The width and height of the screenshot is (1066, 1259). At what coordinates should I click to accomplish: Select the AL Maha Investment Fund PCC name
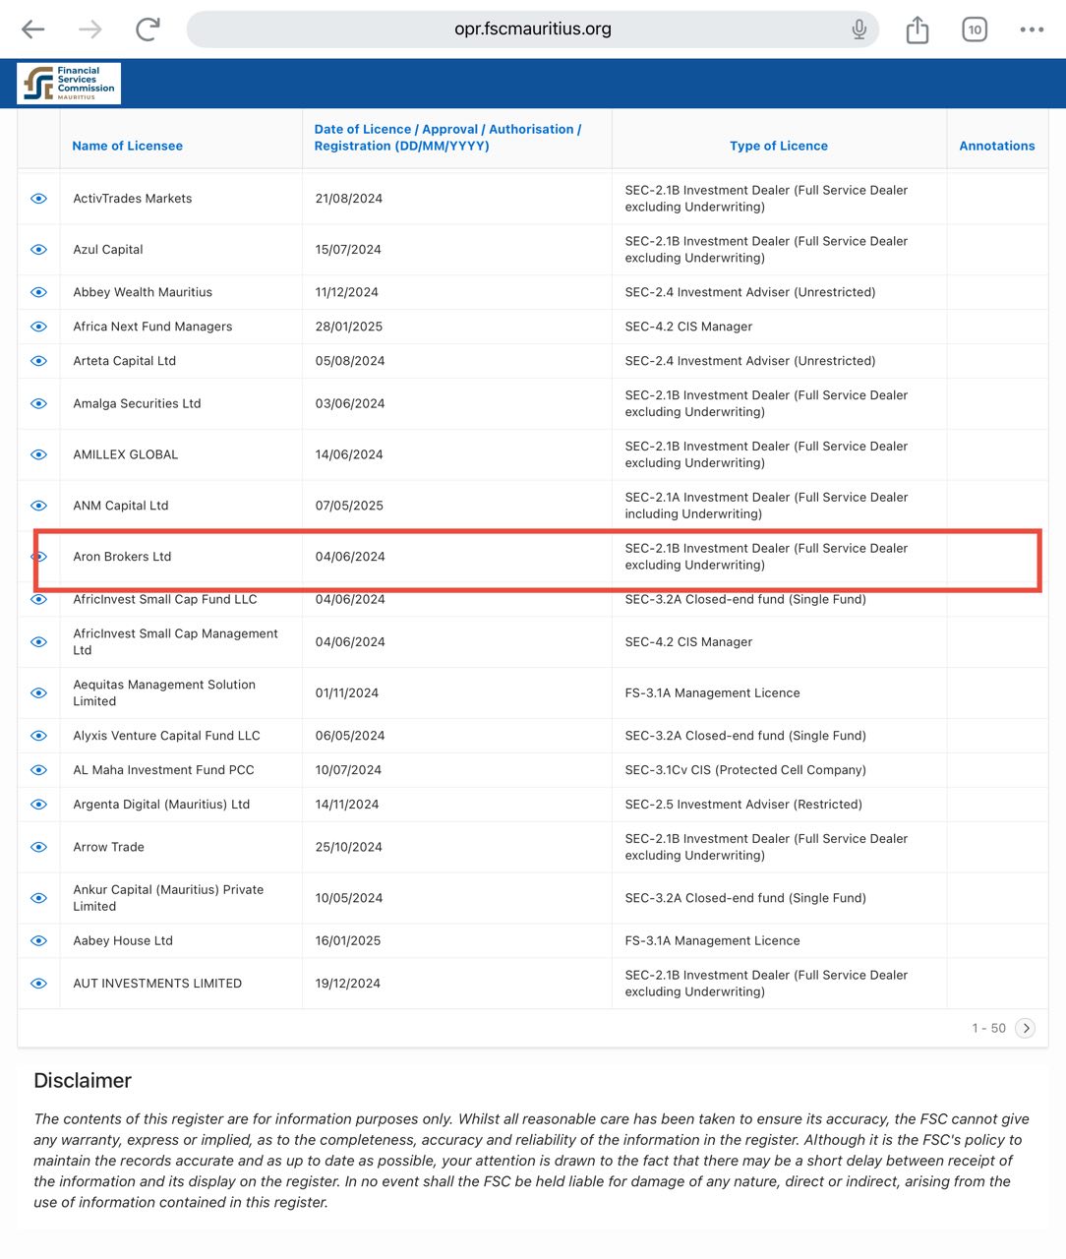point(163,770)
